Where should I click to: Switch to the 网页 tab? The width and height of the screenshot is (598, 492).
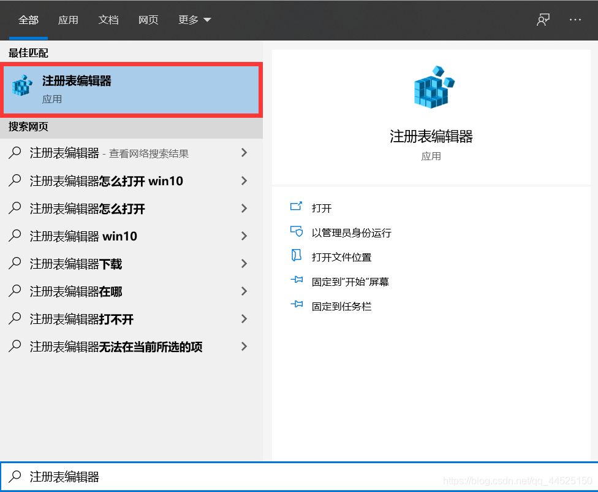tap(148, 20)
